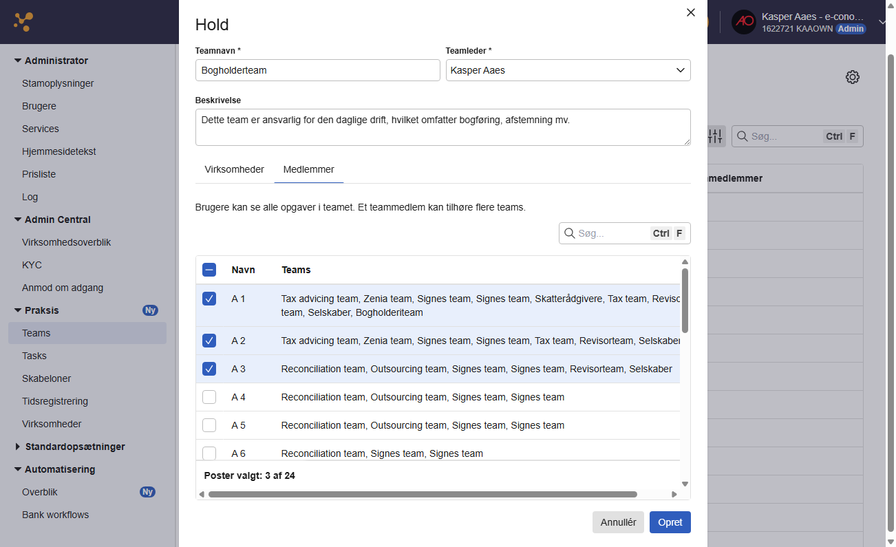Go to Virksomhedsoverblik in the sidebar
The height and width of the screenshot is (547, 896).
coord(66,242)
